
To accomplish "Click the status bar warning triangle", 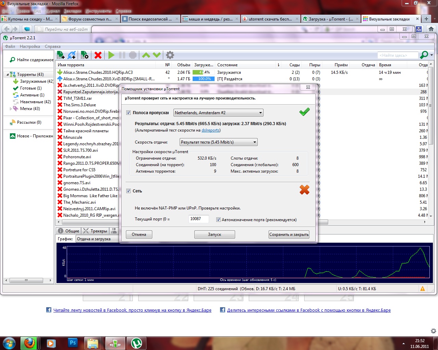I will pyautogui.click(x=423, y=289).
